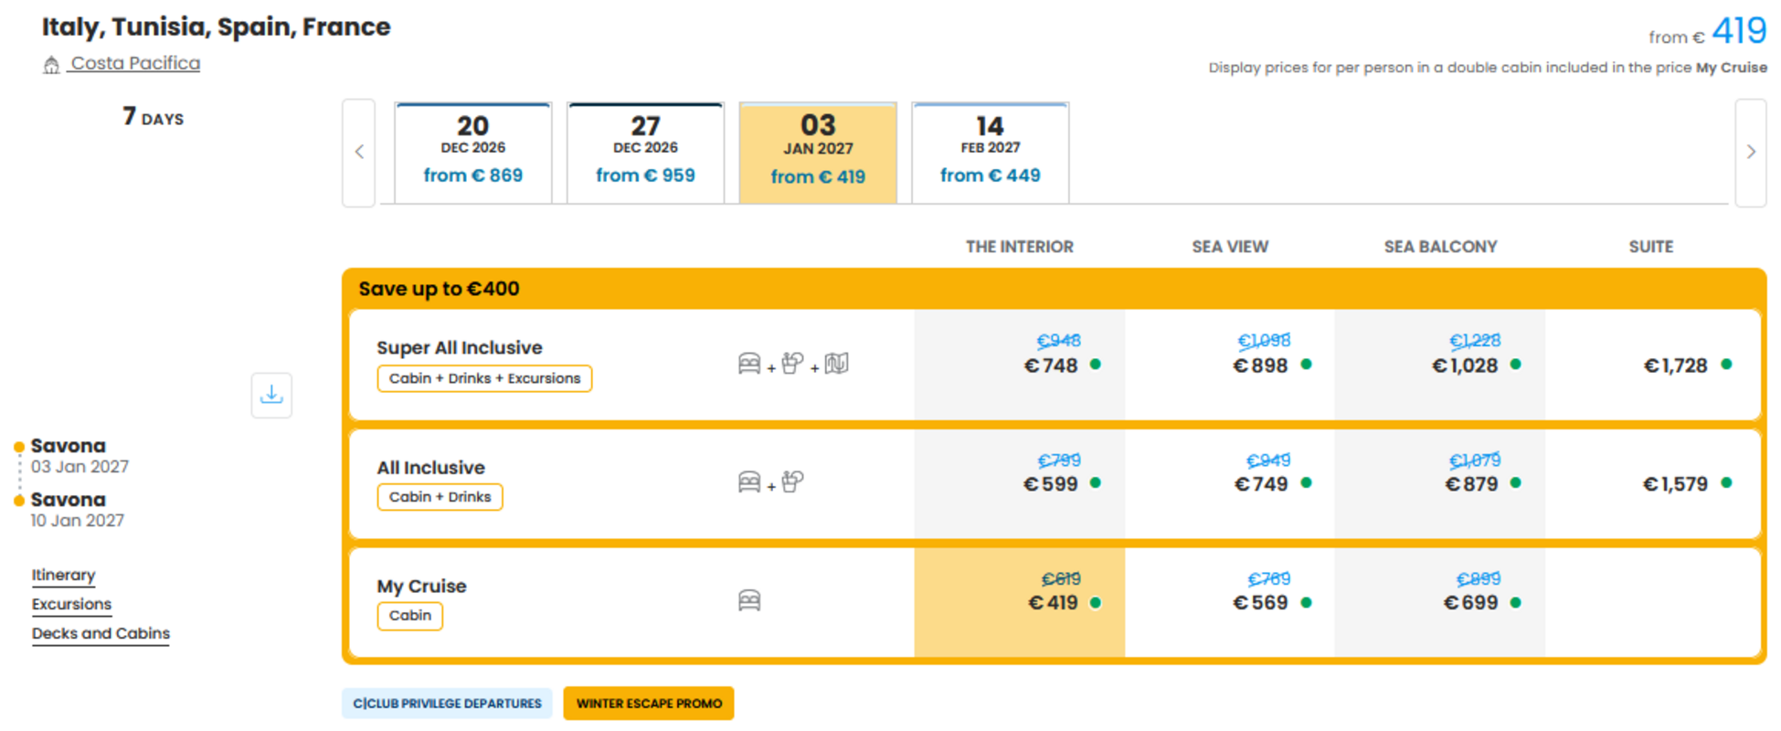Click the cabin bed icon in Super All Inclusive row
Viewport: 1781px width, 731px height.
click(x=749, y=364)
